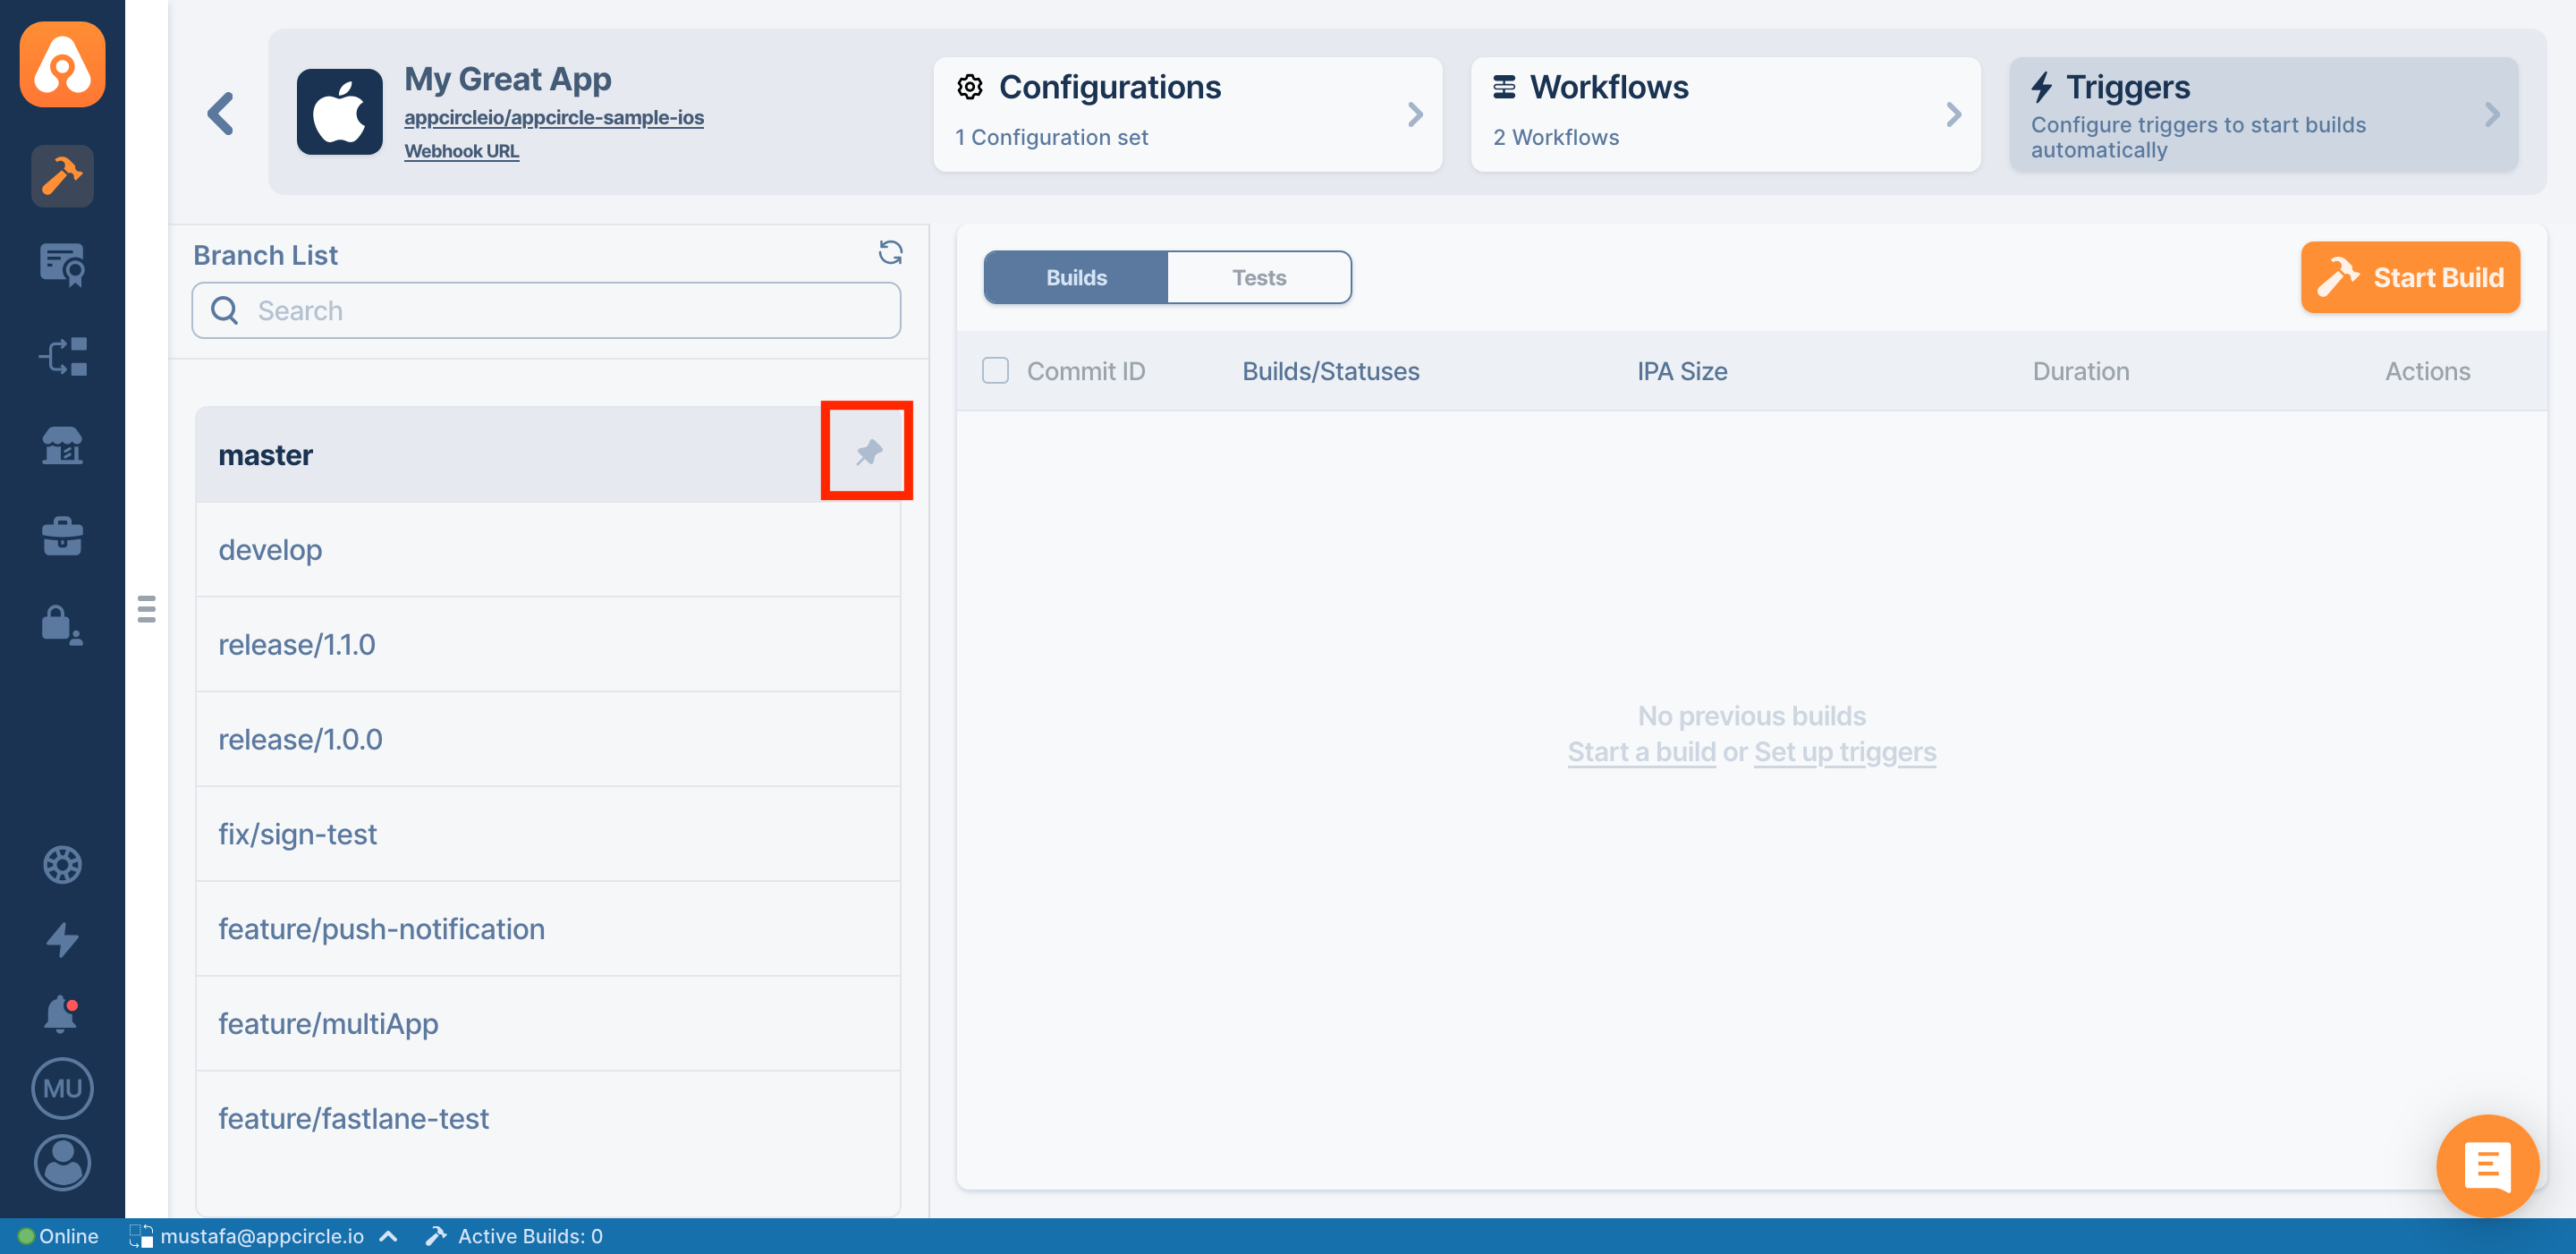Open Configurations via its right chevron
Viewport: 2576px width, 1254px height.
1415,114
